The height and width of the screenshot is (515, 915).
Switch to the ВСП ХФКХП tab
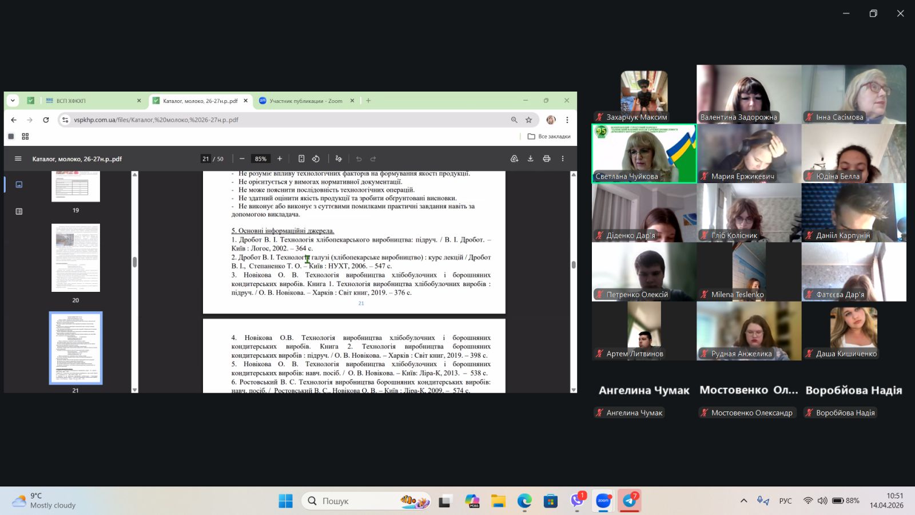[91, 101]
